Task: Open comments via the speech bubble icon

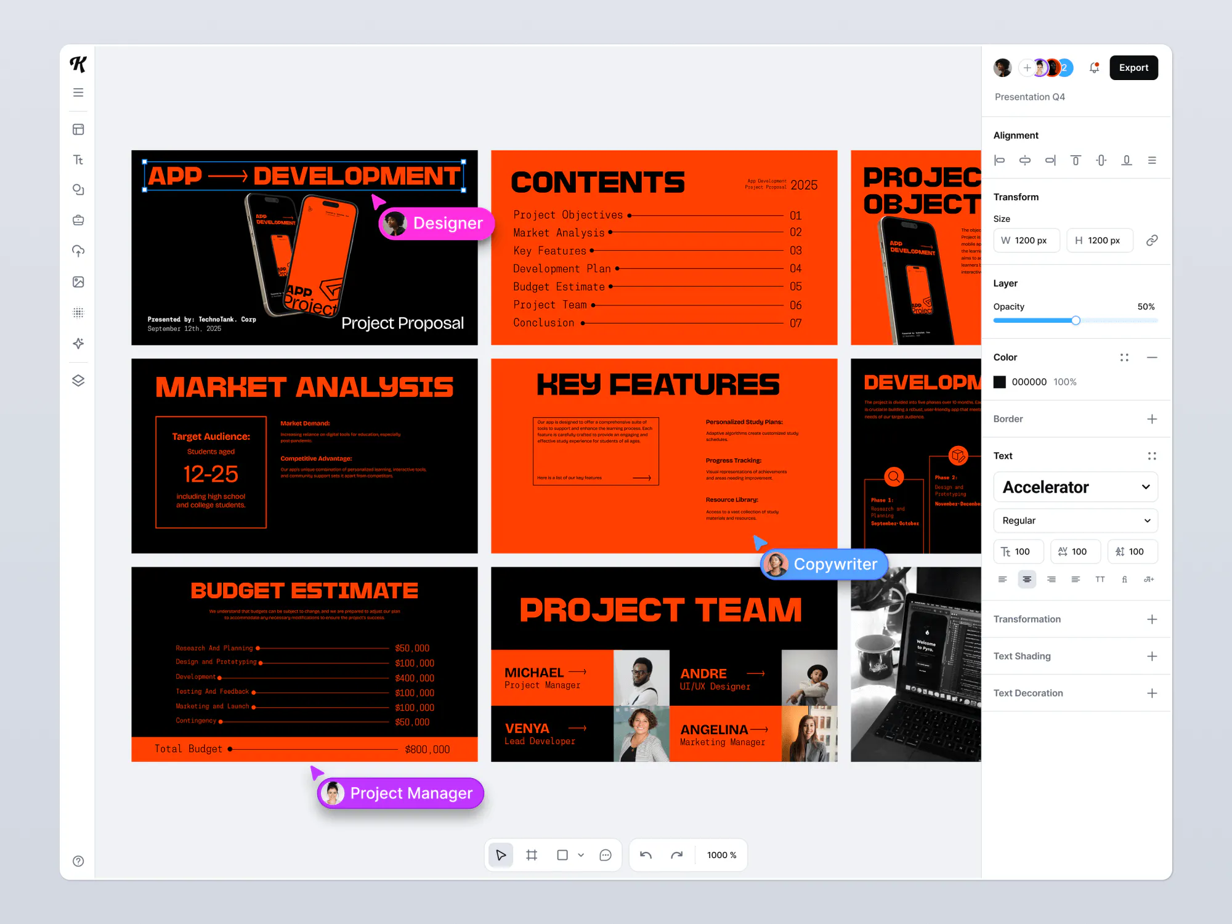Action: click(605, 855)
